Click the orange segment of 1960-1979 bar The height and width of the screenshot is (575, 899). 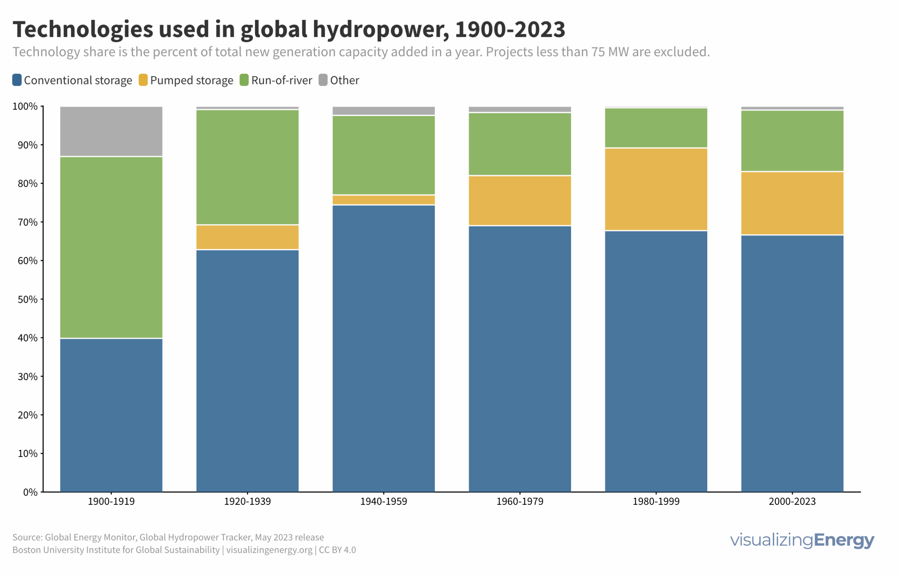[520, 201]
